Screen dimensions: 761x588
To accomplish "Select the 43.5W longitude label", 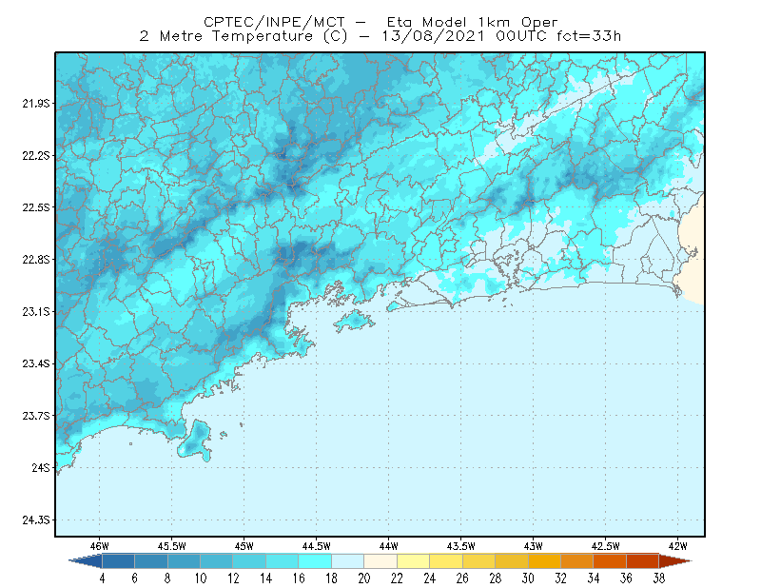I will pos(461,546).
